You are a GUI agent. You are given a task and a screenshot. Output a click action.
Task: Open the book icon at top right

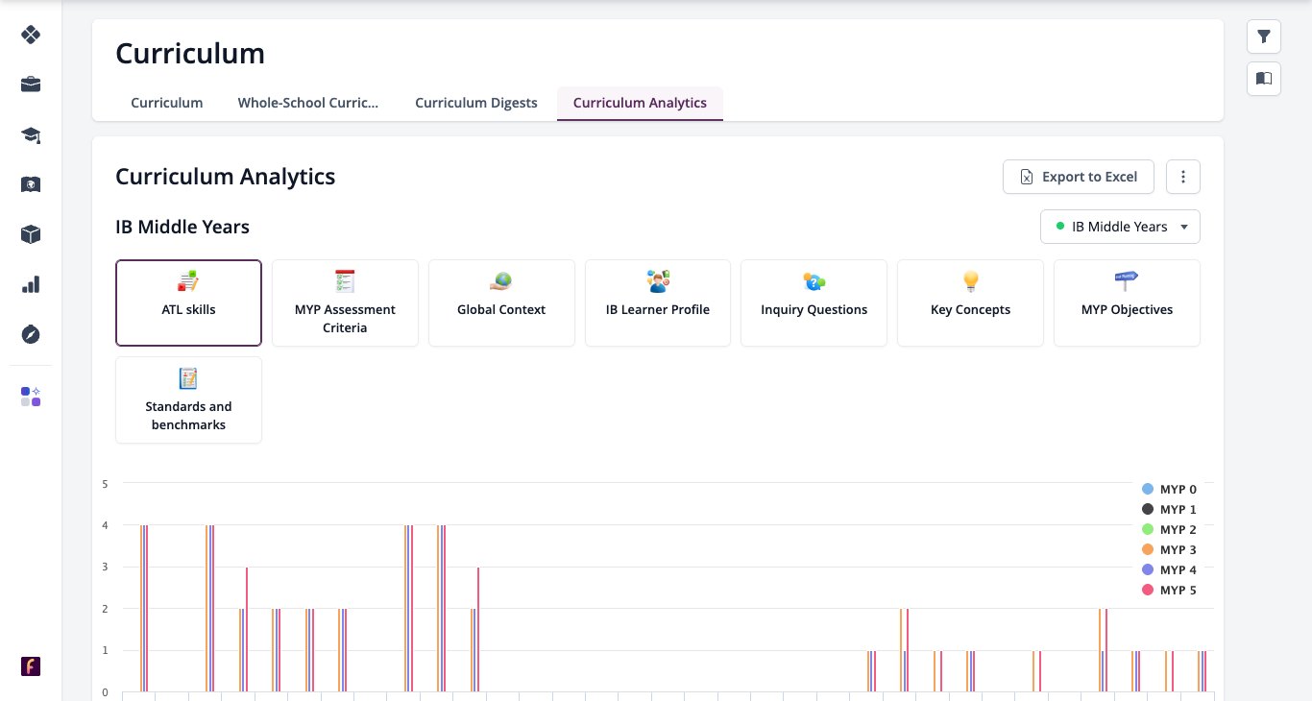click(1264, 79)
